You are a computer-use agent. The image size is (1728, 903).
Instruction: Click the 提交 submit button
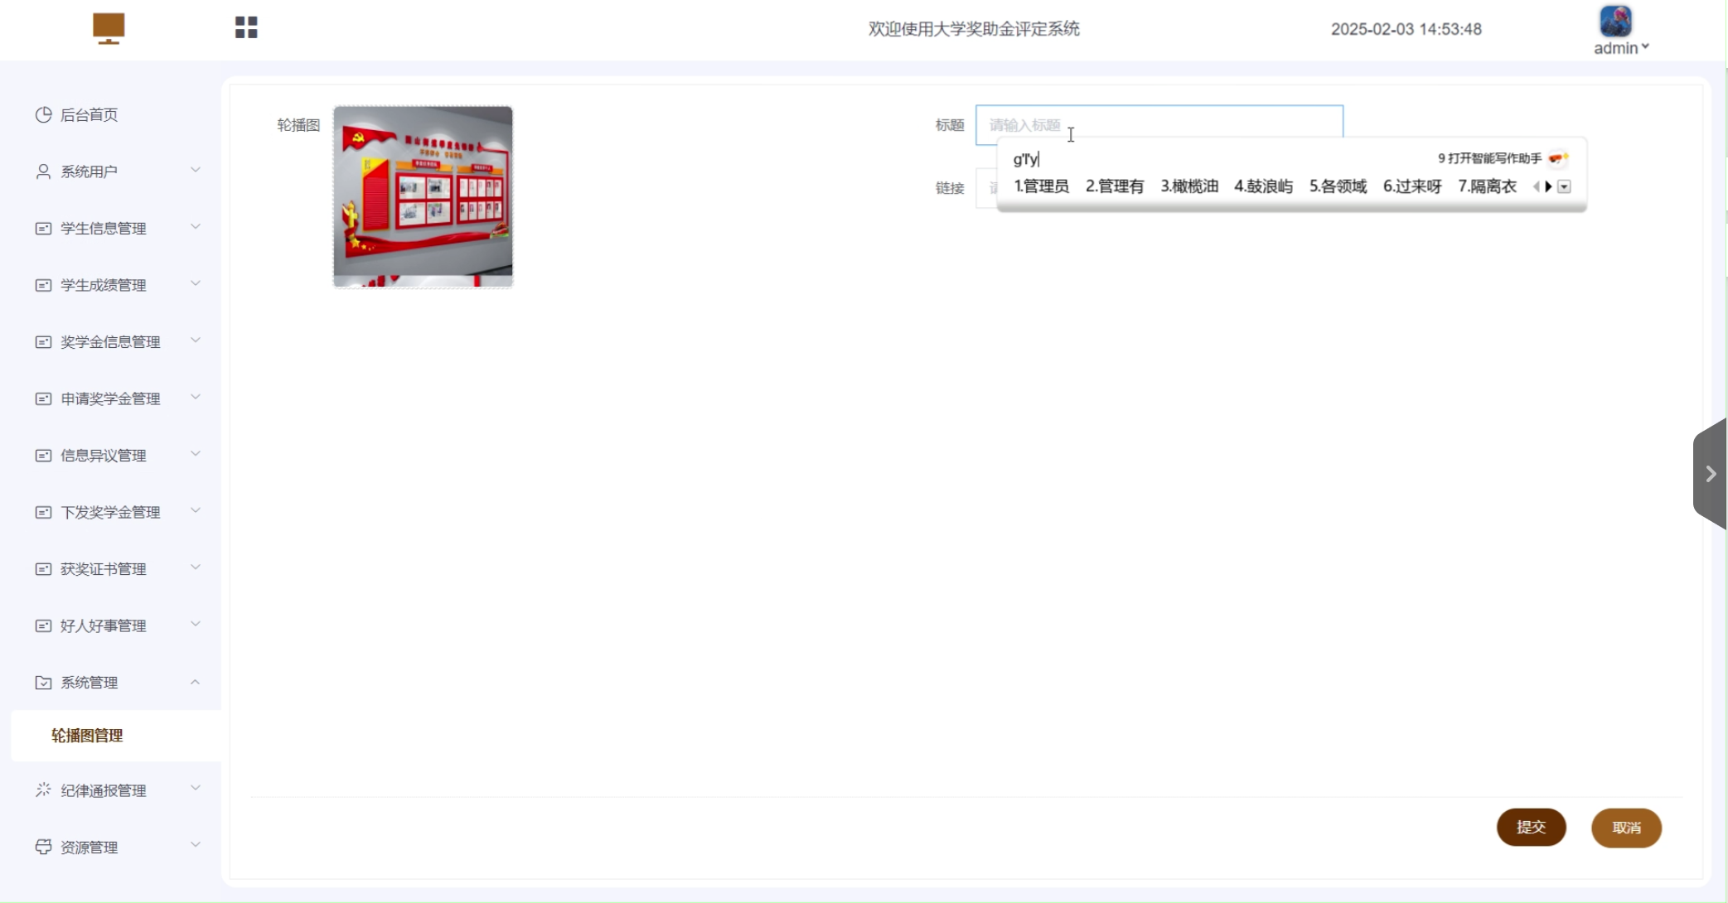pyautogui.click(x=1531, y=827)
